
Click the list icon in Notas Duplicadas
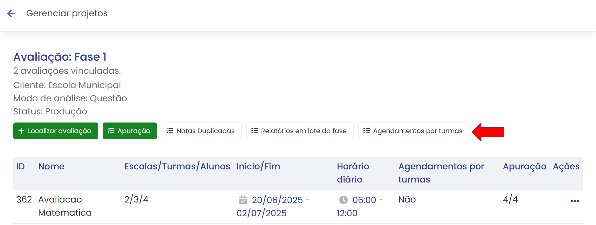(x=170, y=131)
